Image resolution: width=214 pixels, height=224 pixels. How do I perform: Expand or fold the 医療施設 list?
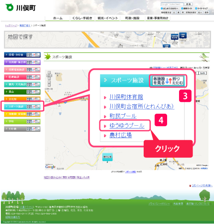pos(33,77)
